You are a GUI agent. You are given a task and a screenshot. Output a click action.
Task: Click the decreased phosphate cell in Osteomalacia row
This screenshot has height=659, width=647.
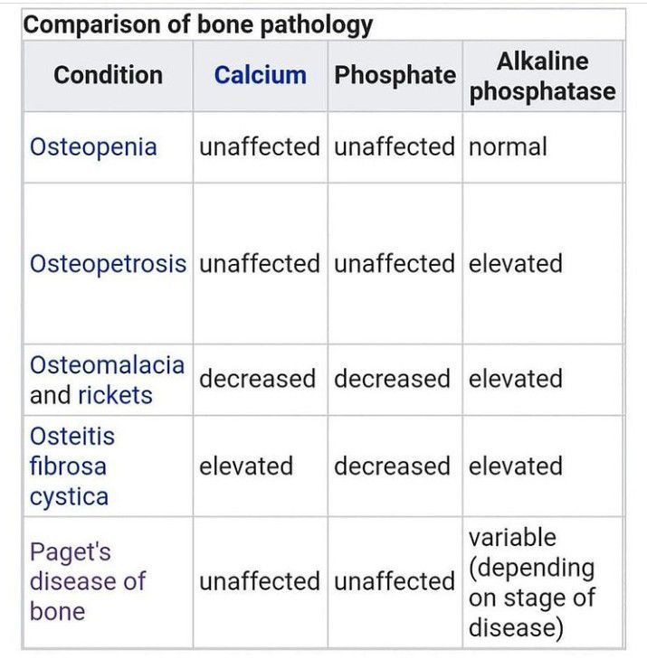tap(392, 379)
